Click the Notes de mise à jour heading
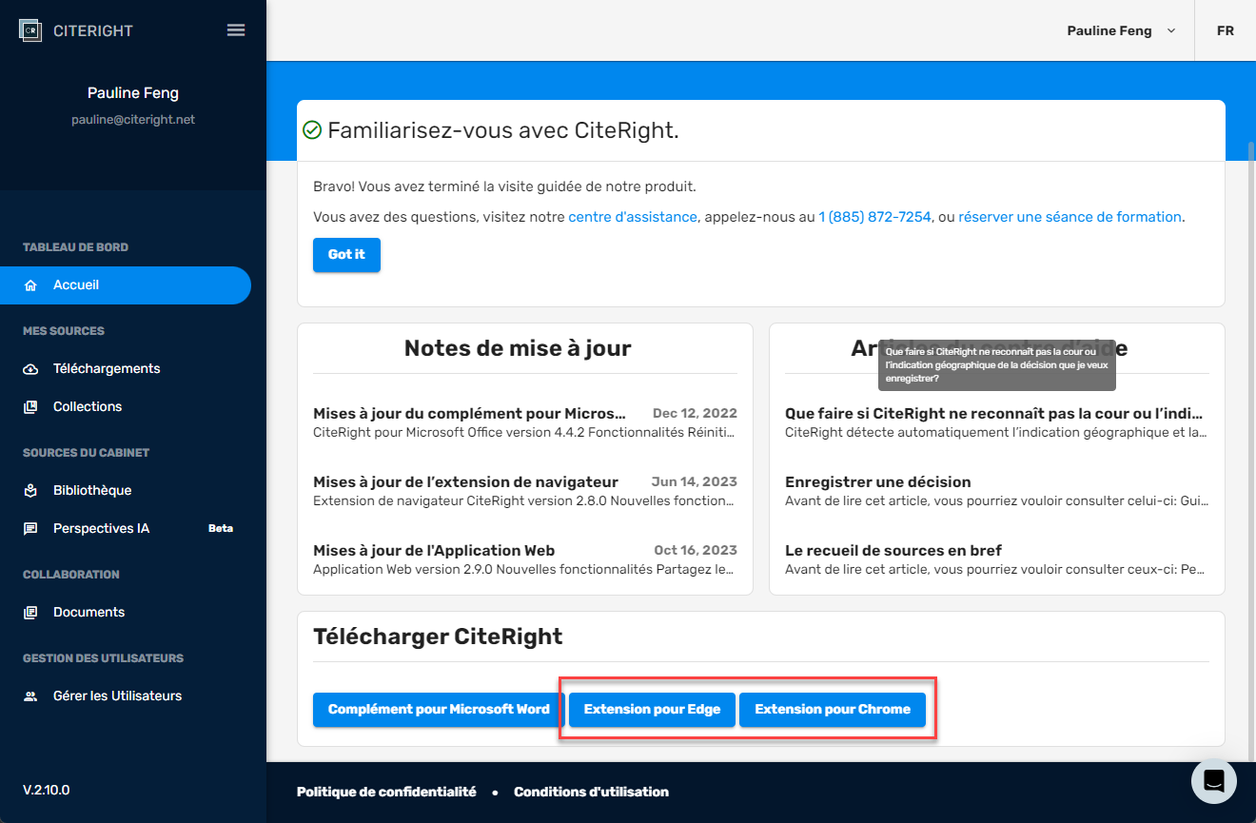This screenshot has height=823, width=1256. [518, 348]
